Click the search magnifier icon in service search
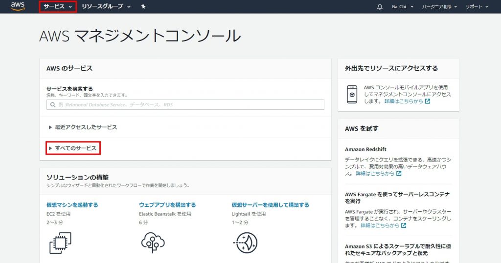 click(53, 104)
